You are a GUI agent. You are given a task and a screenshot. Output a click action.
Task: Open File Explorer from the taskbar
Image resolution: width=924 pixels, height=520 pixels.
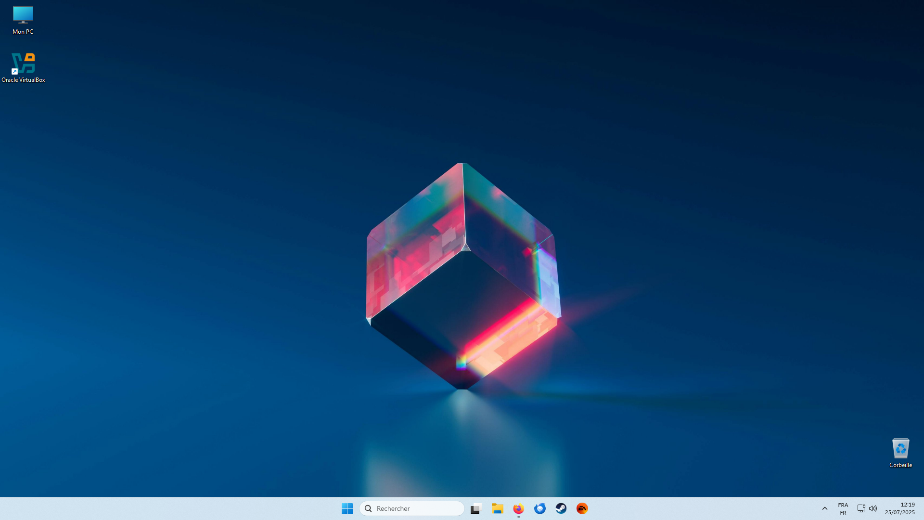(x=497, y=508)
